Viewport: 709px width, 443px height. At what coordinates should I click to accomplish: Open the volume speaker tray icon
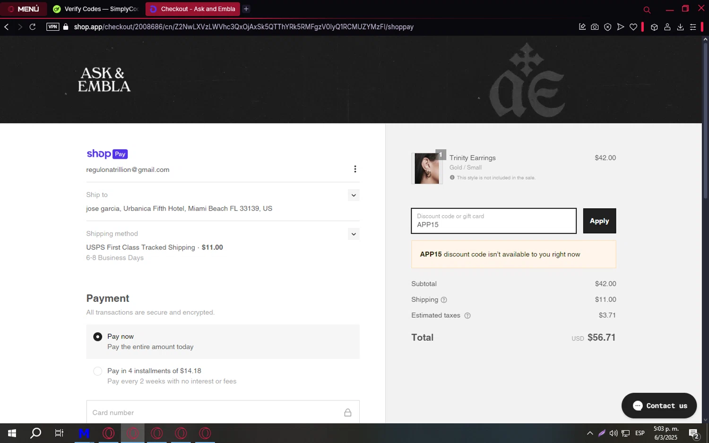614,433
